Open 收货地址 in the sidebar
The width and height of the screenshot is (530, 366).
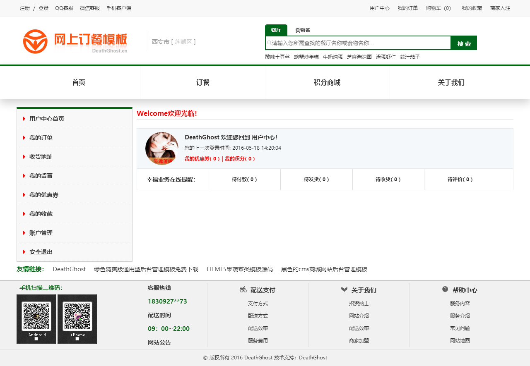coord(41,157)
